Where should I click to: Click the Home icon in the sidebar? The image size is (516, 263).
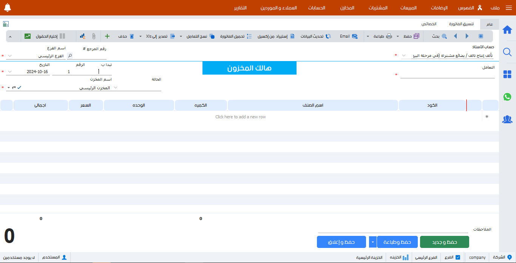507,30
